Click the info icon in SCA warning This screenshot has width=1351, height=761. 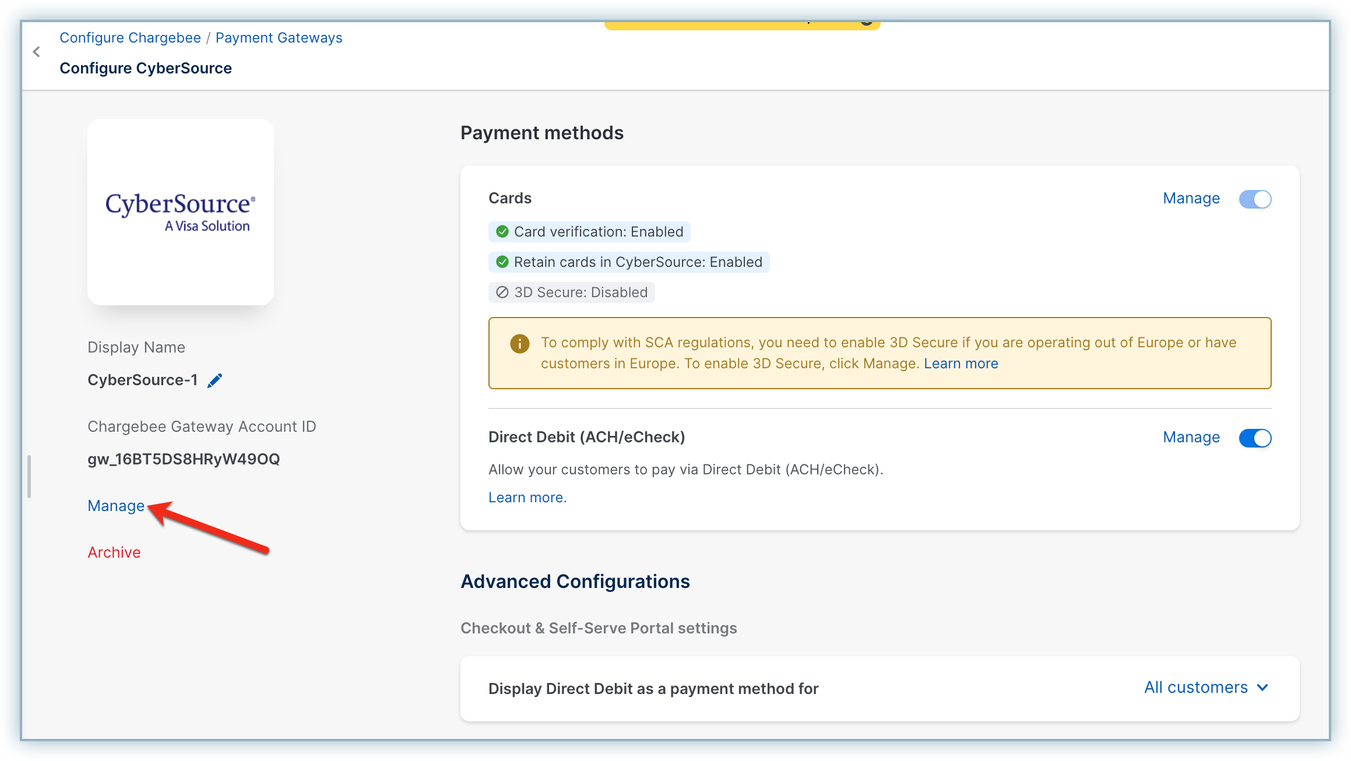519,343
